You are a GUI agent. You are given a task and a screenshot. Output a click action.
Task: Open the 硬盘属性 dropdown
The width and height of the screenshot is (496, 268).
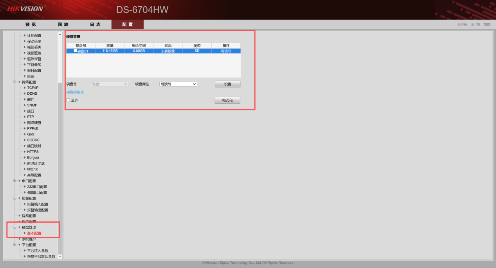tap(178, 84)
